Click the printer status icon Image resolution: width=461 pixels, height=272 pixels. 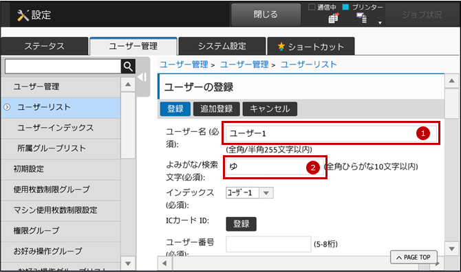[362, 18]
